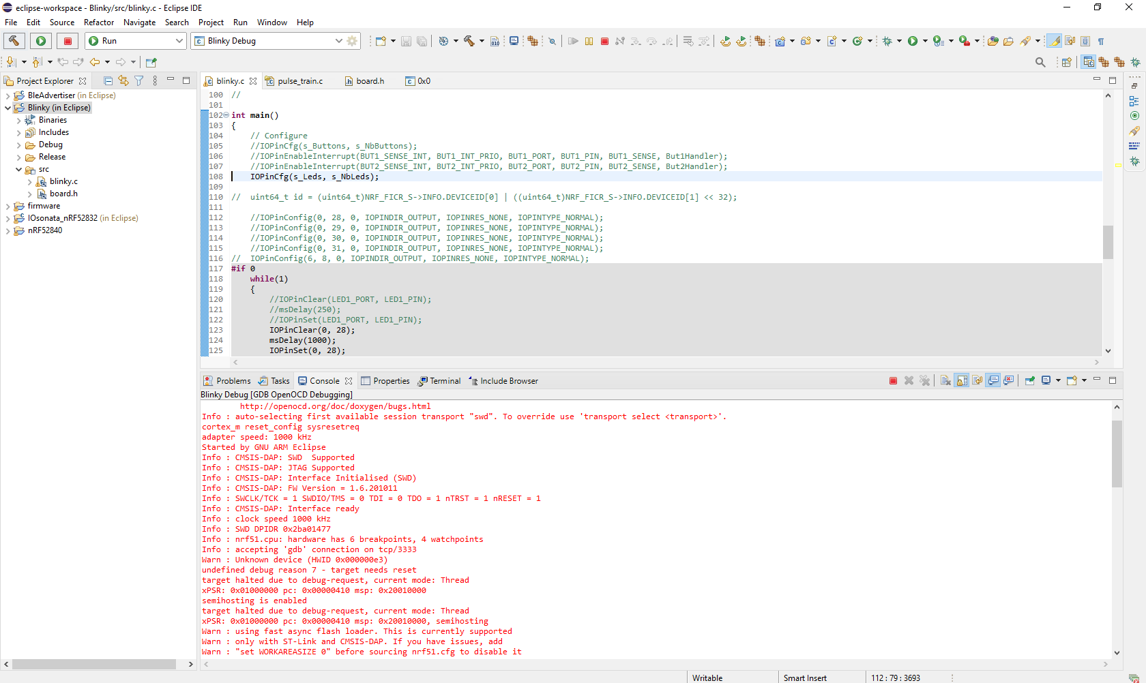1146x683 pixels.
Task: Toggle show console when standard error changes
Action: tap(1009, 380)
